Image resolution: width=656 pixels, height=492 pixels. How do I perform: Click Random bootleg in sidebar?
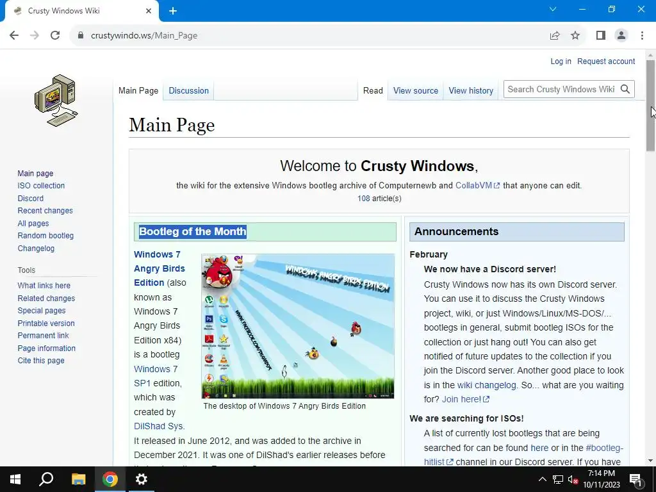45,236
